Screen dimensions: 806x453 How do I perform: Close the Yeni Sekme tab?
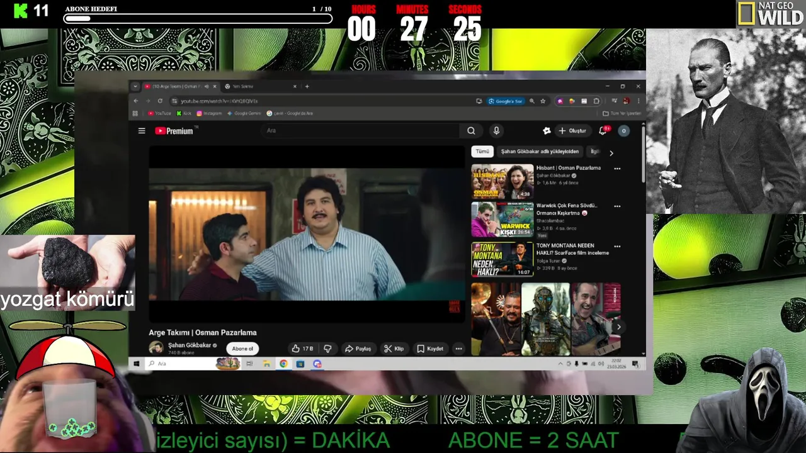click(x=295, y=86)
